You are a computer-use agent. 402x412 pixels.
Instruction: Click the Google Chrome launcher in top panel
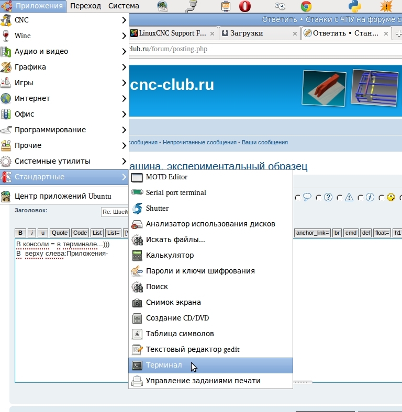click(306, 6)
